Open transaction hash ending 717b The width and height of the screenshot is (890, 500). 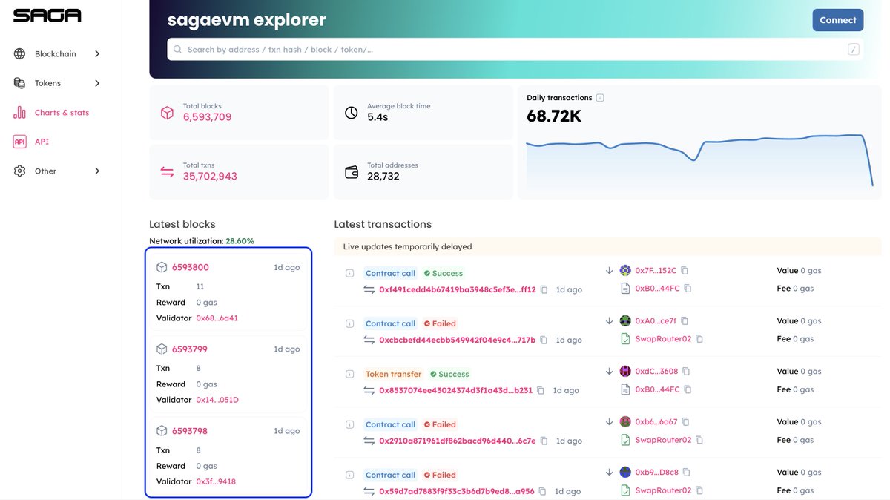pyautogui.click(x=457, y=340)
